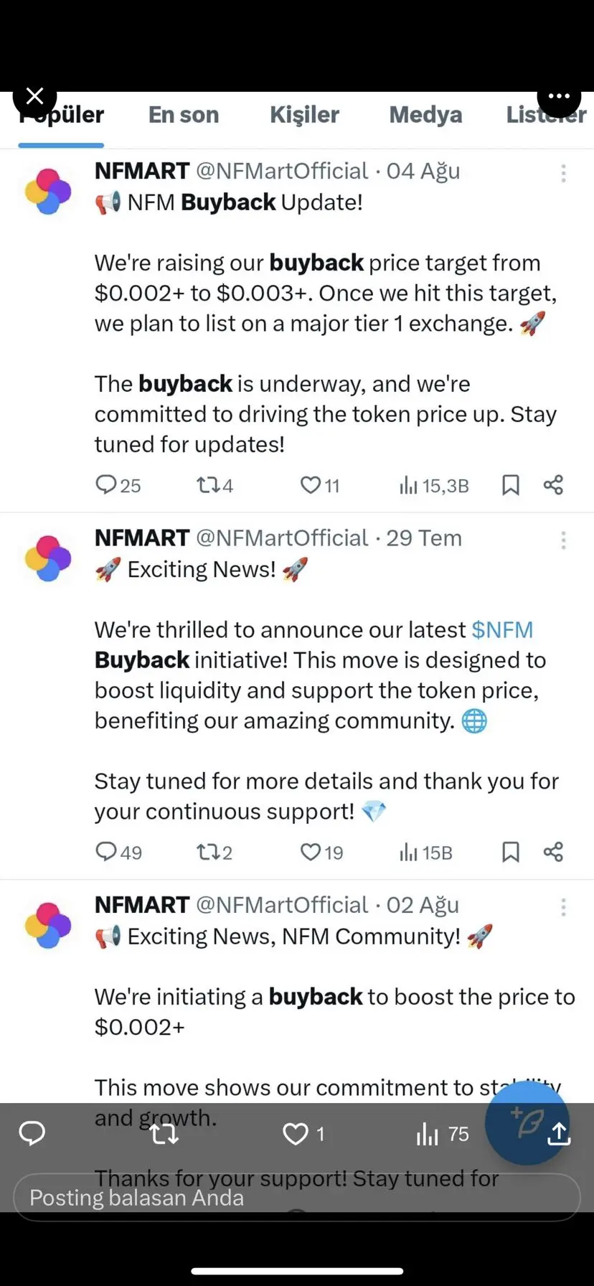
Task: Share the 04 Ağu Buyback Update tweet
Action: [553, 485]
